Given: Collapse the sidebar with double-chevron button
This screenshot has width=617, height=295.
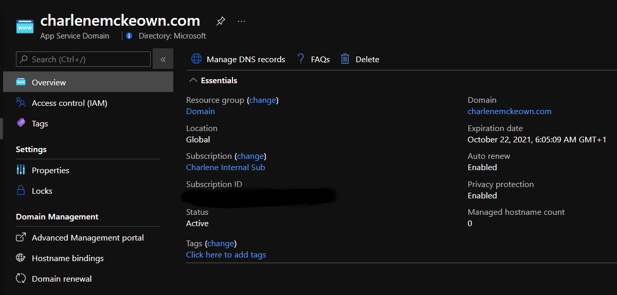Looking at the screenshot, I should pos(163,59).
